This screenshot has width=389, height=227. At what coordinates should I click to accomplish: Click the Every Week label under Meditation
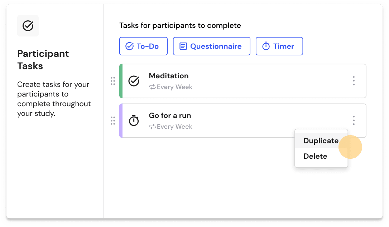point(174,87)
